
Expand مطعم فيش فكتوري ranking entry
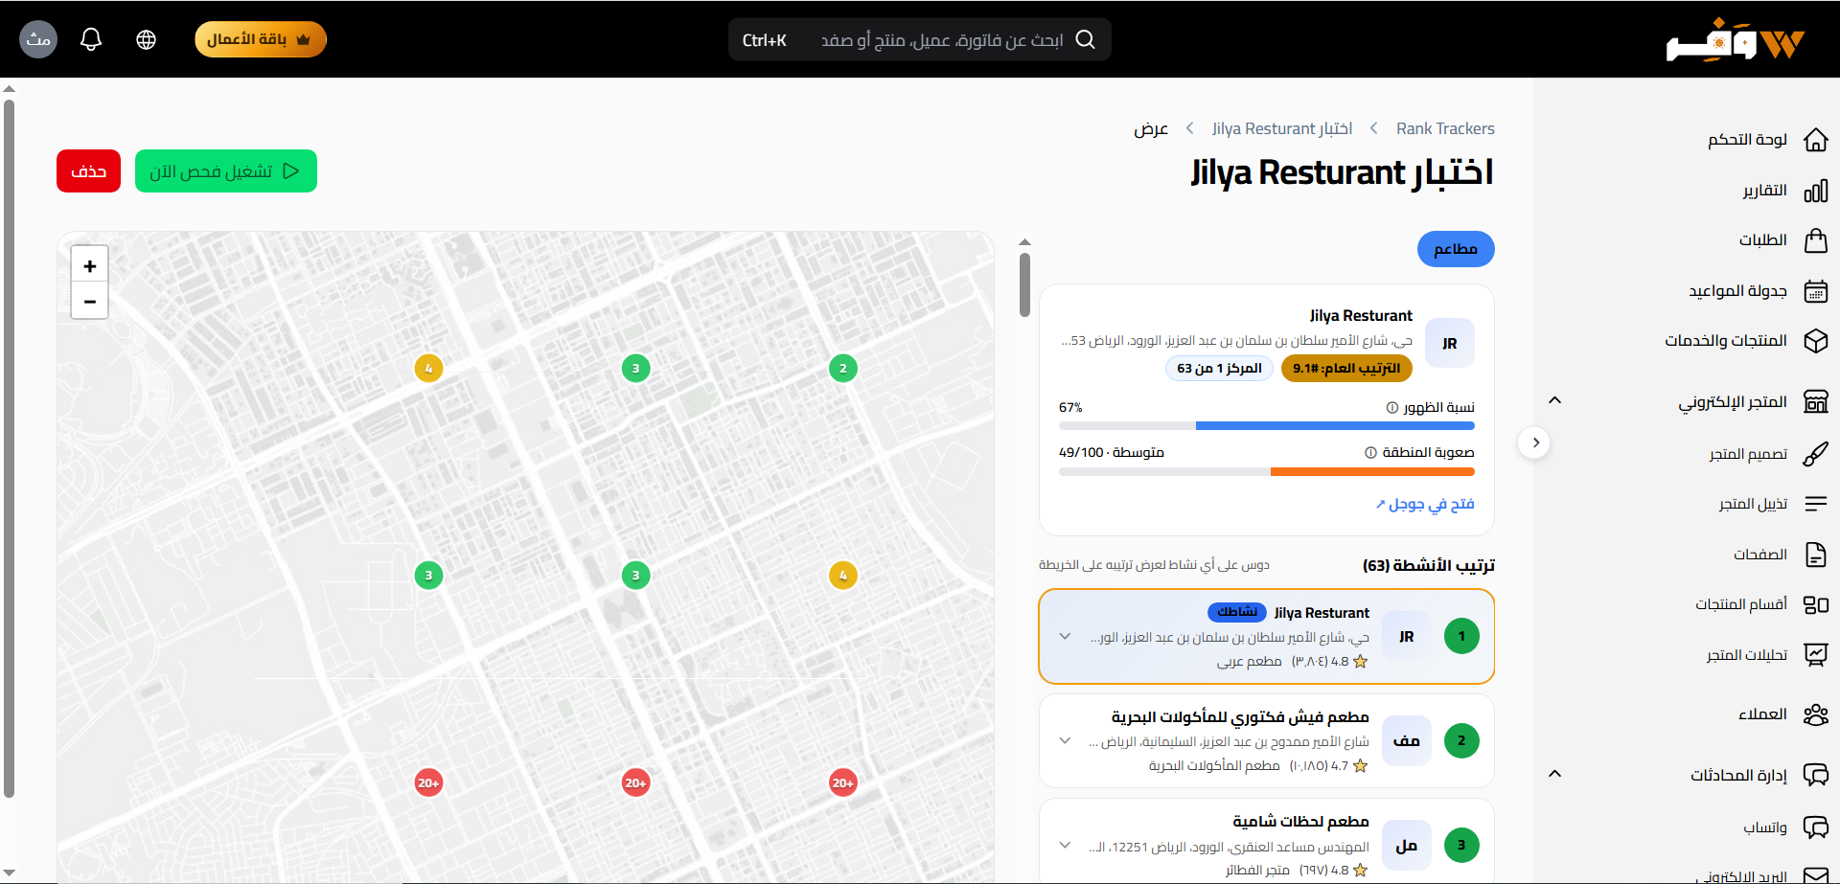coord(1065,740)
